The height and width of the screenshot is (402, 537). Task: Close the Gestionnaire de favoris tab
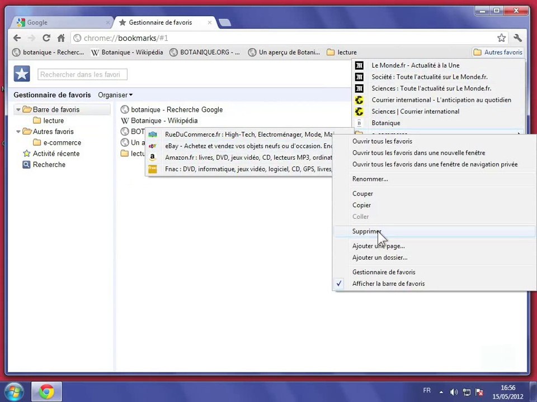tap(210, 22)
